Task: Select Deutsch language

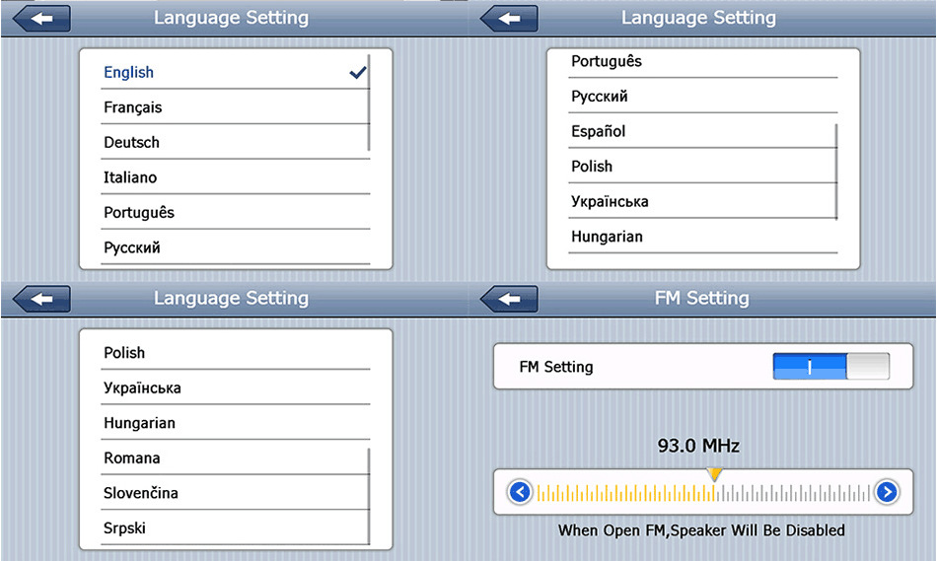Action: (x=131, y=142)
